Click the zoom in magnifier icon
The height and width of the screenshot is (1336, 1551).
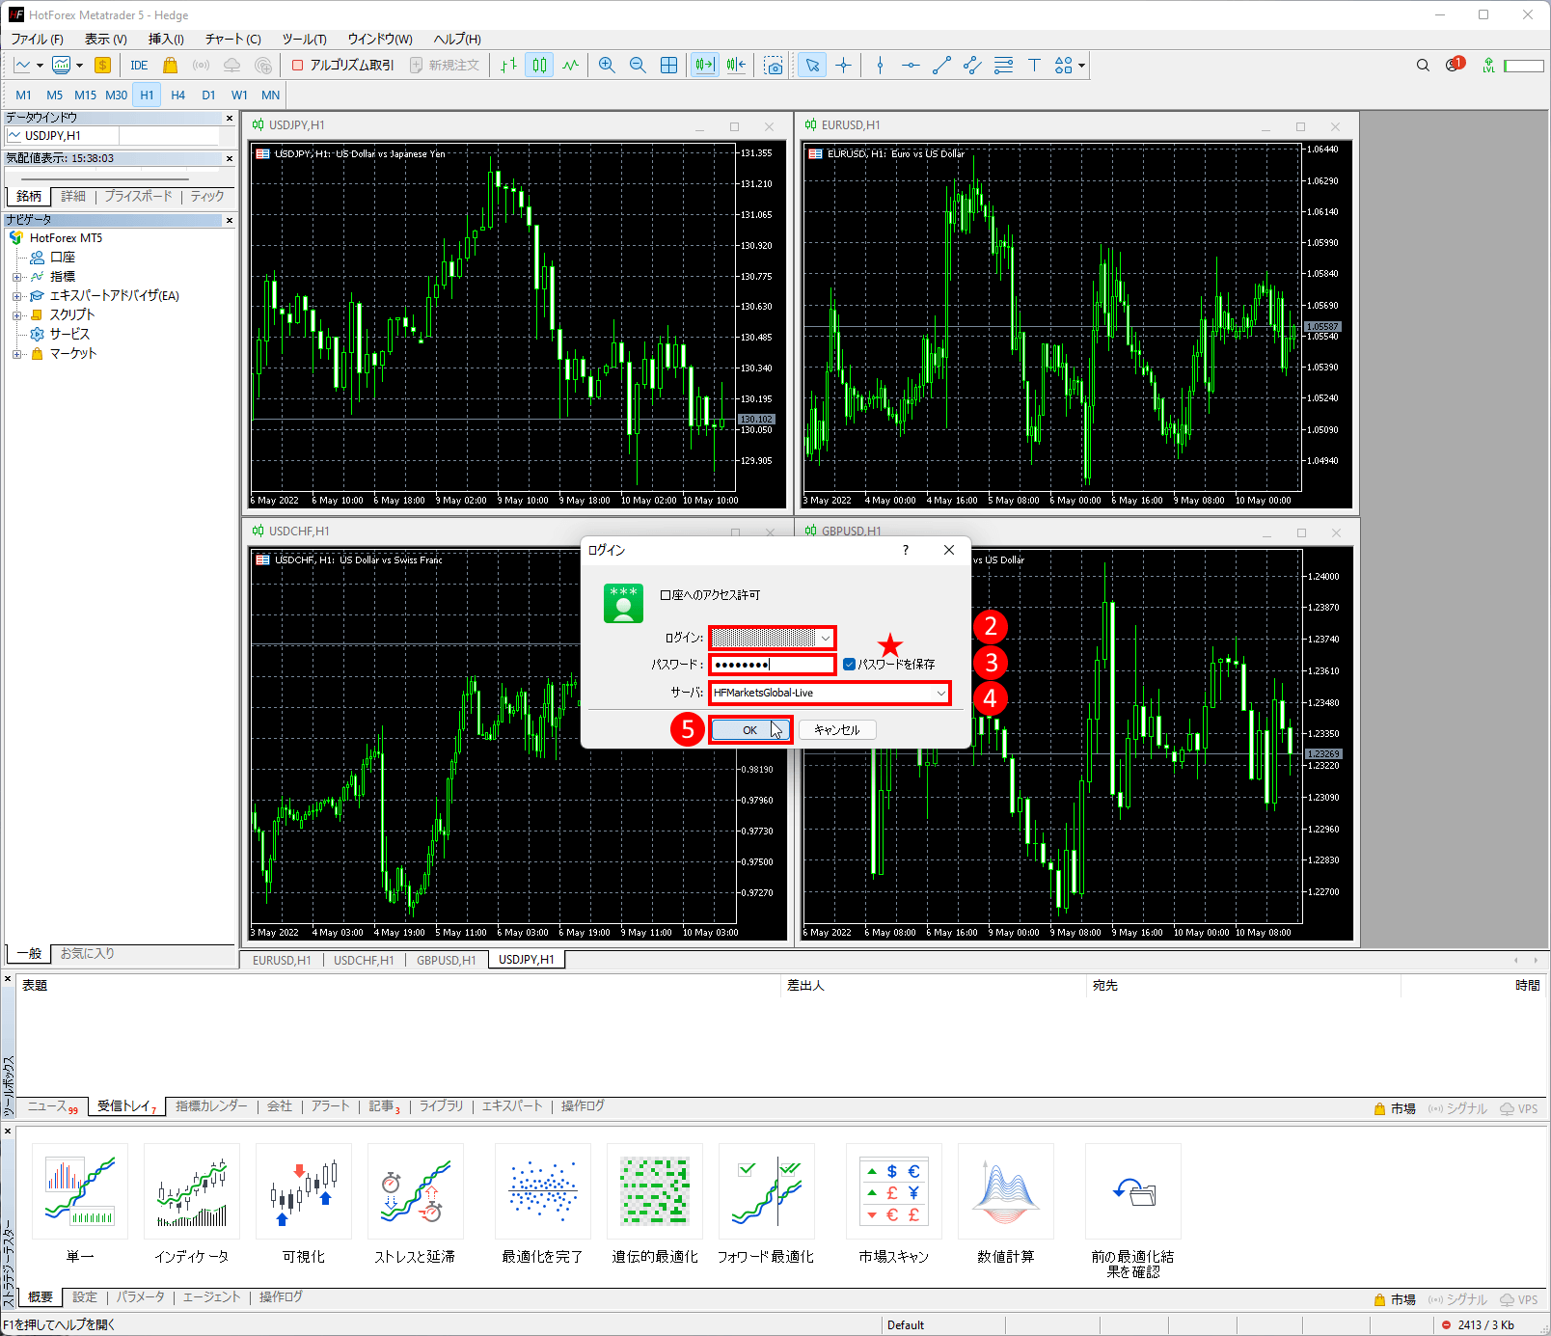607,66
